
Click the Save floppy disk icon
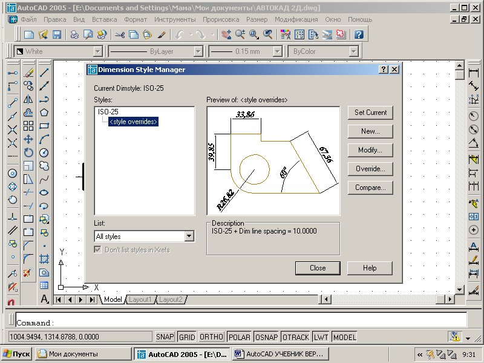click(x=57, y=34)
